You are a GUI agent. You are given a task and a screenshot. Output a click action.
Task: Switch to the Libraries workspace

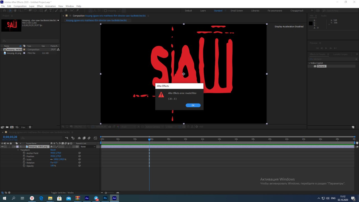coord(255,11)
